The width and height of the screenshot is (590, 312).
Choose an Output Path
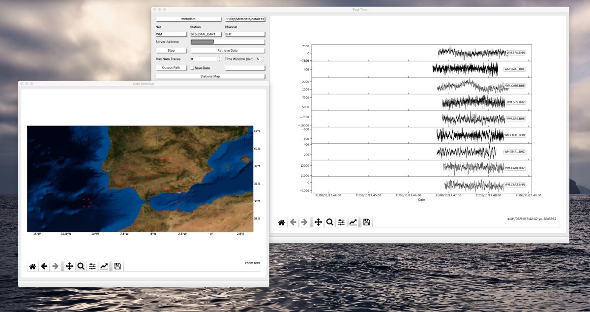171,68
